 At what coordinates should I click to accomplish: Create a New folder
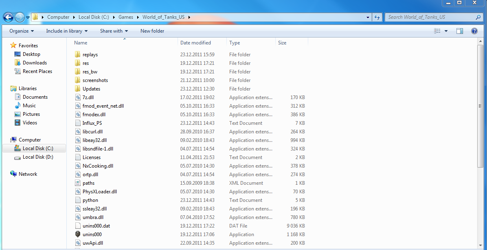pyautogui.click(x=152, y=31)
